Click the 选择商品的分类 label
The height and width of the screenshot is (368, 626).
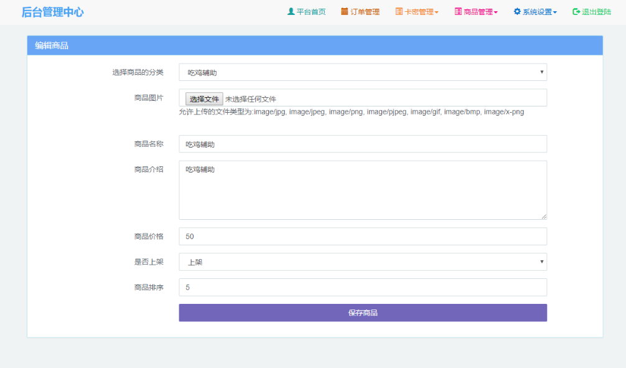pos(138,72)
